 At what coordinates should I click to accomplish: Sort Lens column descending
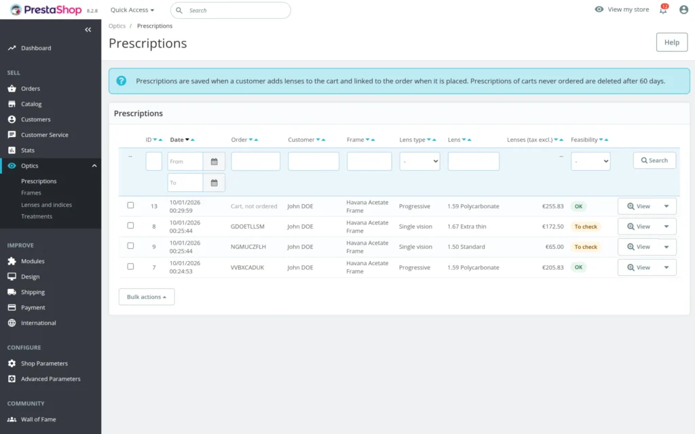click(x=464, y=140)
